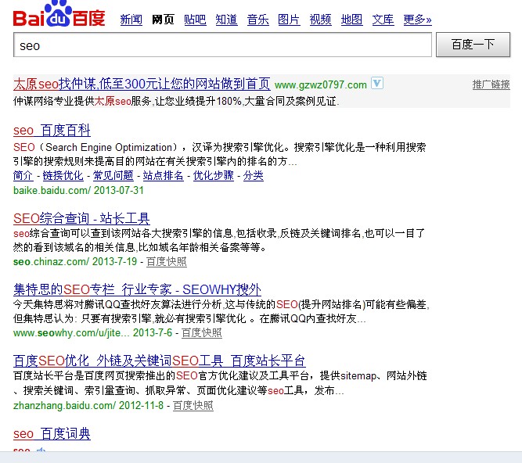The image size is (522, 463).
Task: Switch to 图片 search
Action: point(289,20)
